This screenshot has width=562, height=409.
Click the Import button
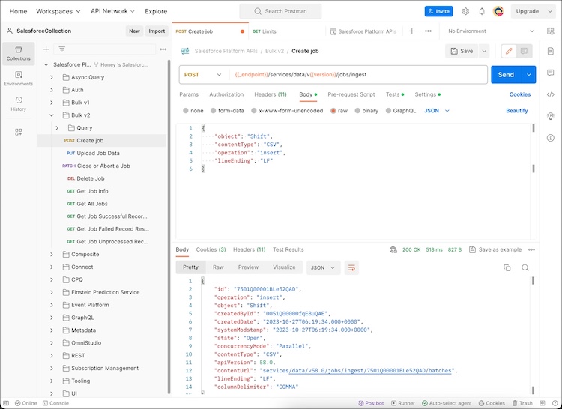[157, 31]
